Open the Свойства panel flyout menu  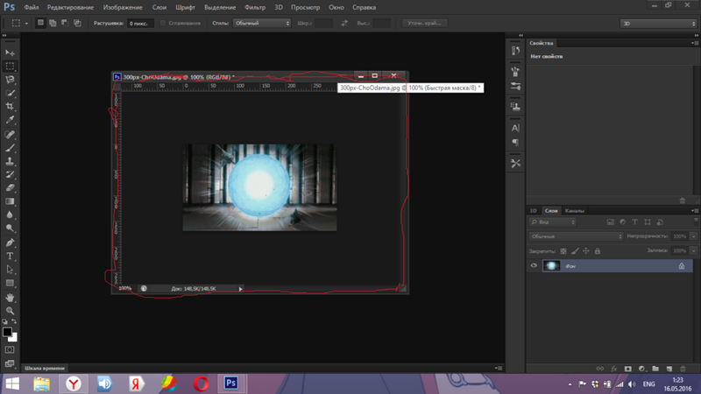[695, 43]
